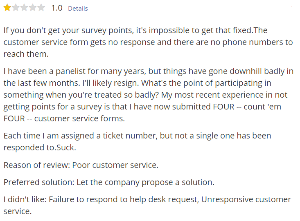Click the 1.0 rating score number
This screenshot has width=300, height=221.
57,8
